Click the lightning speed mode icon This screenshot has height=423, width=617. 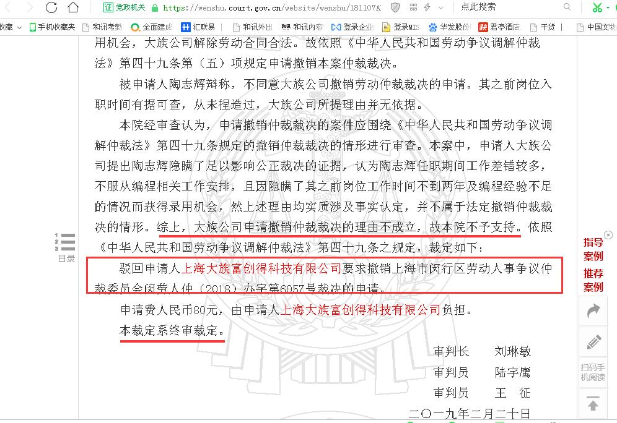[x=427, y=7]
